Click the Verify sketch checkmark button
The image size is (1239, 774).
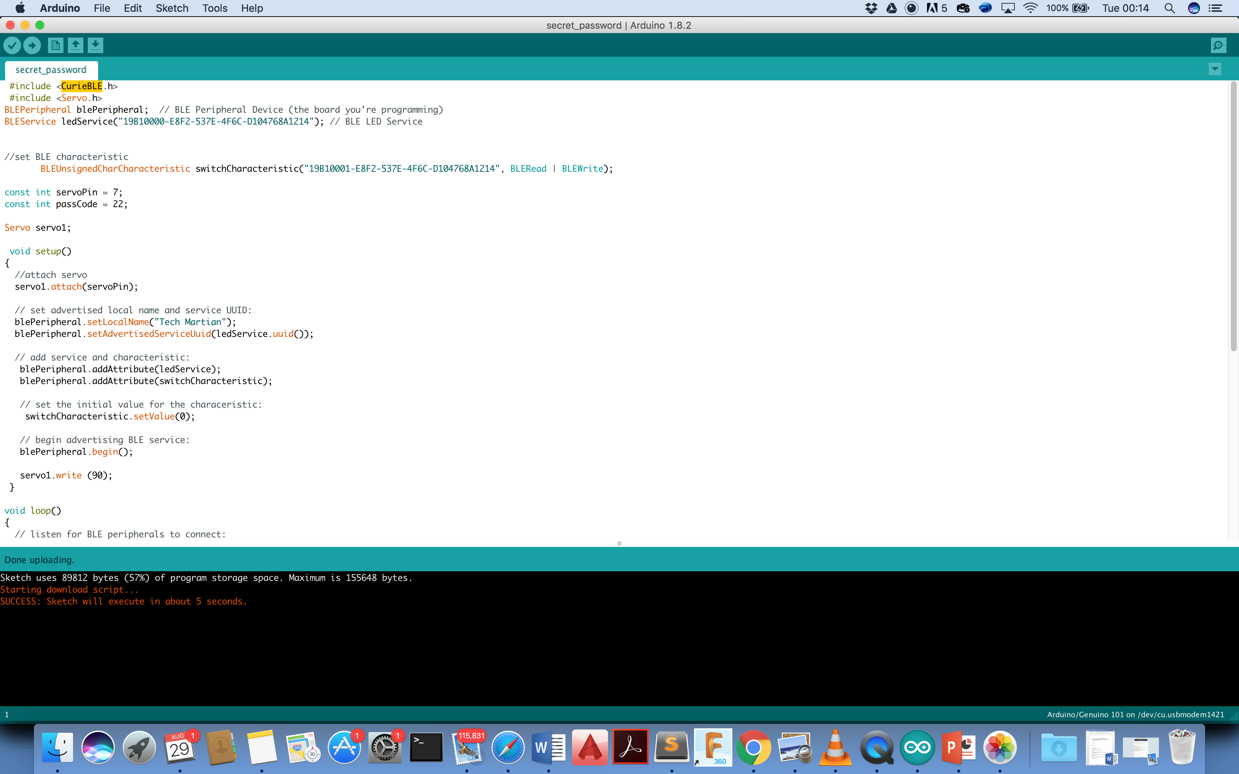(x=12, y=46)
